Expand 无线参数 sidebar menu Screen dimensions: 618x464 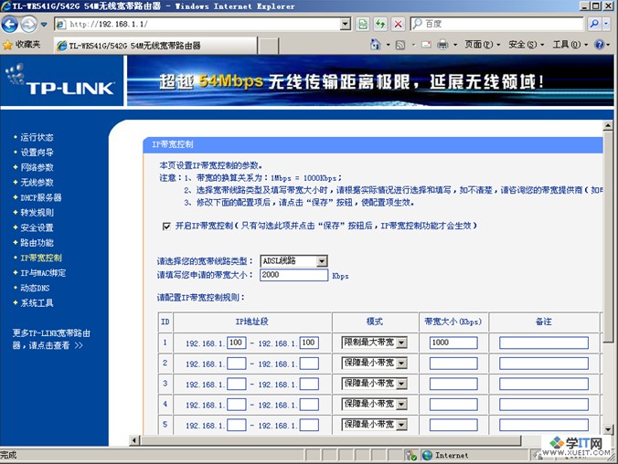tap(37, 183)
